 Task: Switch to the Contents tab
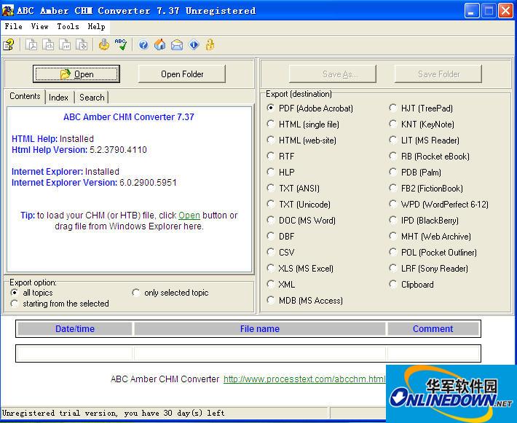(x=25, y=96)
